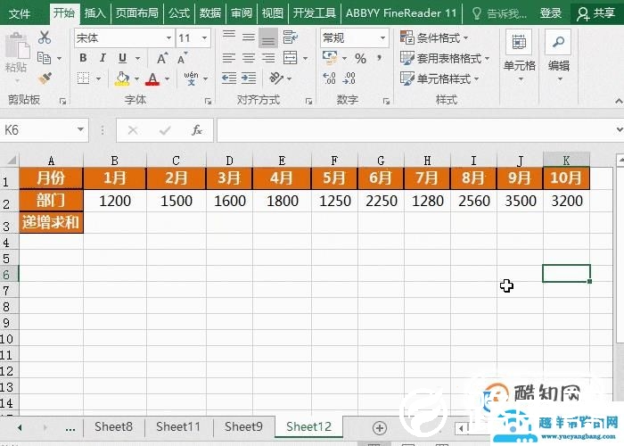Switch to the 插入 Insert tab
This screenshot has height=446, width=624.
[94, 13]
